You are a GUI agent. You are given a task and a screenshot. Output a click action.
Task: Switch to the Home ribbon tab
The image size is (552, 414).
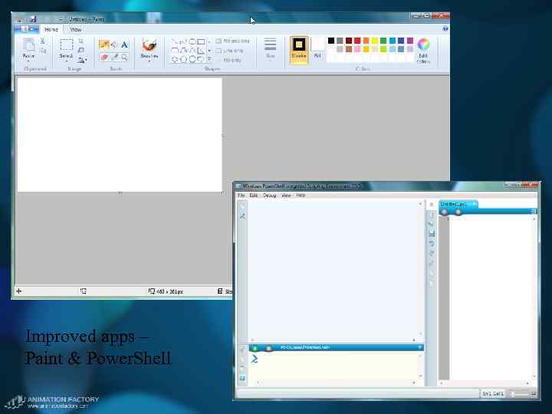pos(51,30)
